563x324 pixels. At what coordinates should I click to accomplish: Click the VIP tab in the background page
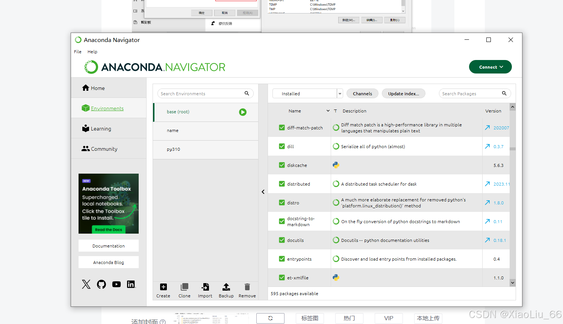click(x=389, y=318)
